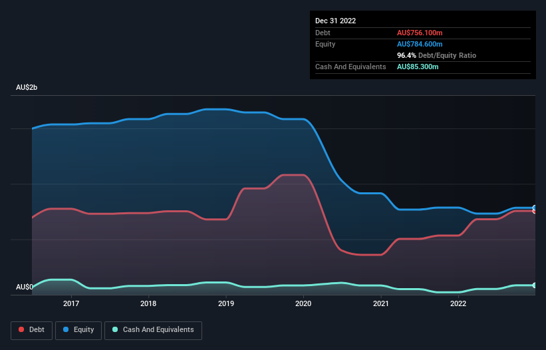Click the Dec 31 2022 tooltip date
This screenshot has height=350, width=546.
pyautogui.click(x=335, y=21)
